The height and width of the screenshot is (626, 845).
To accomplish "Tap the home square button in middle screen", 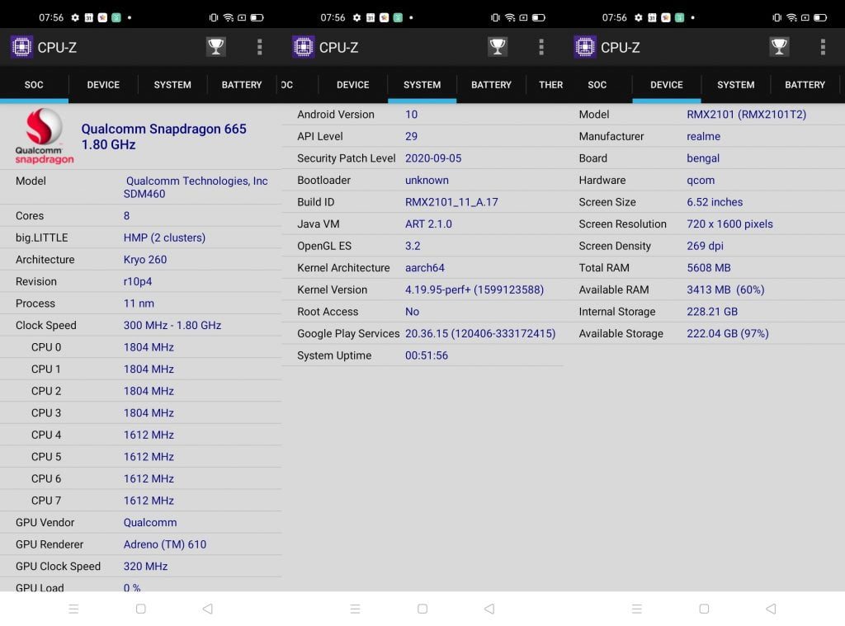I will [422, 608].
